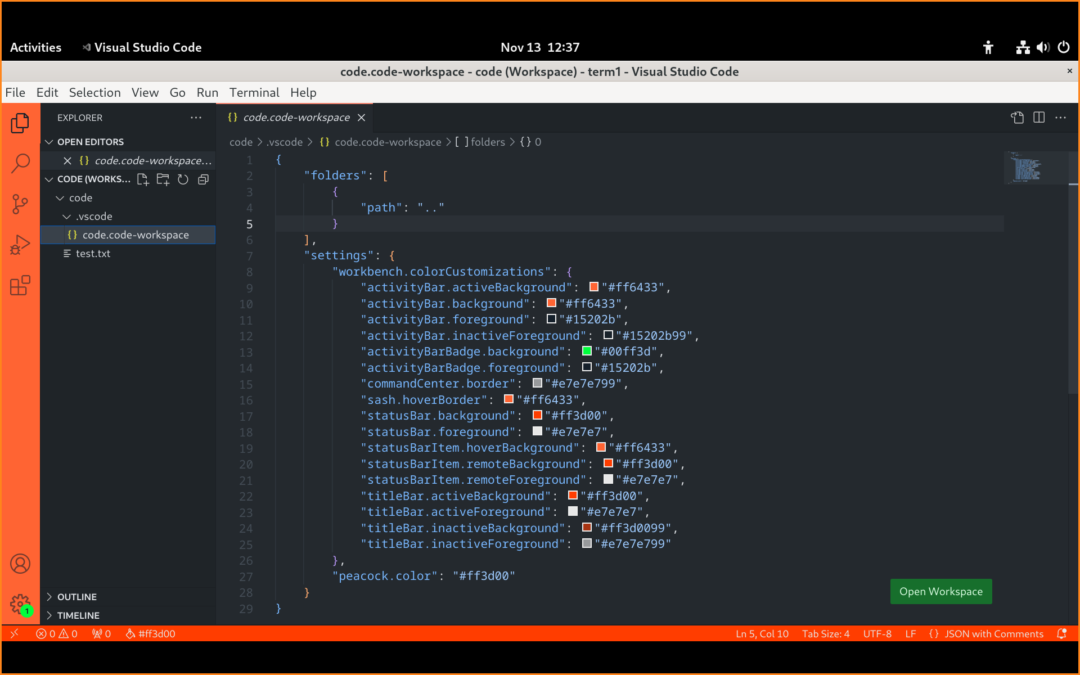Open the Manage gear icon

(20, 604)
